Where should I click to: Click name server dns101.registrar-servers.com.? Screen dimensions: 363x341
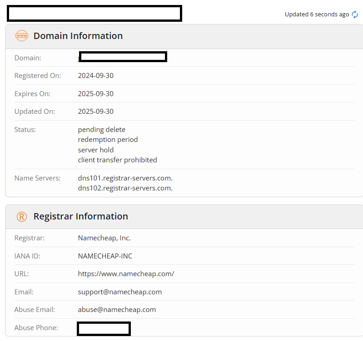[x=125, y=178]
